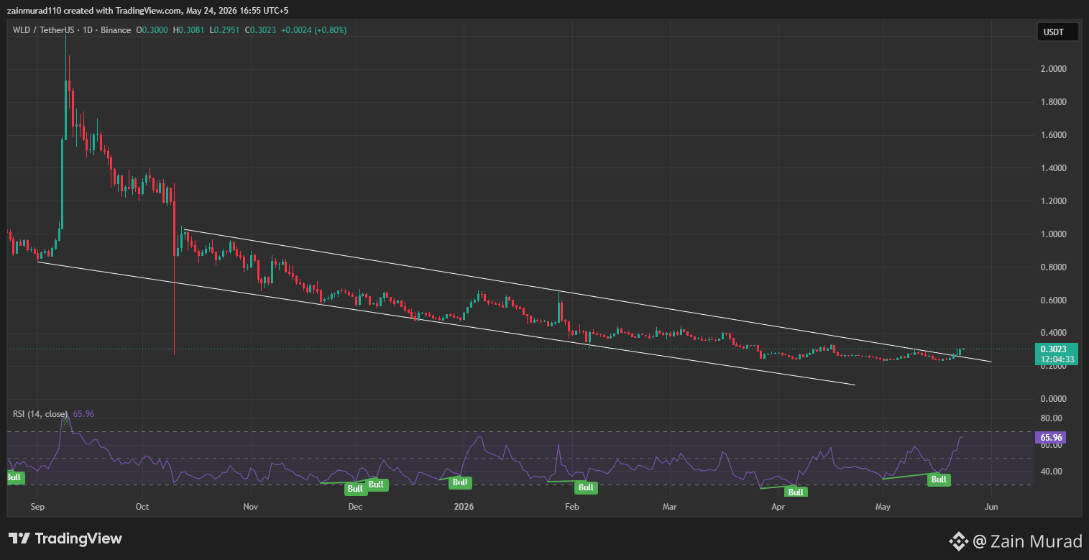Viewport: 1089px width, 560px height.
Task: Click the 80.00 level on the RSI scale
Action: click(1051, 418)
